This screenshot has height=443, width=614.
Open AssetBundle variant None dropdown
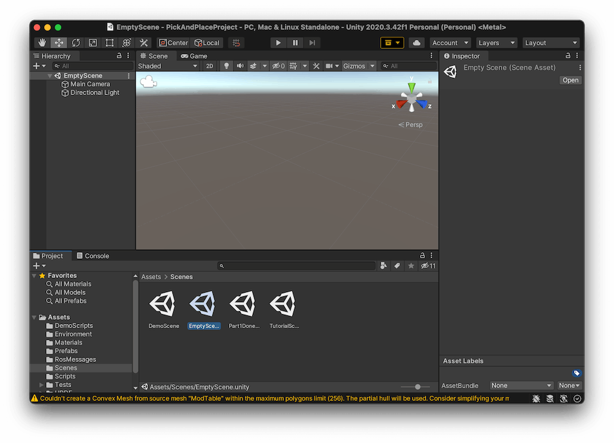pyautogui.click(x=569, y=385)
